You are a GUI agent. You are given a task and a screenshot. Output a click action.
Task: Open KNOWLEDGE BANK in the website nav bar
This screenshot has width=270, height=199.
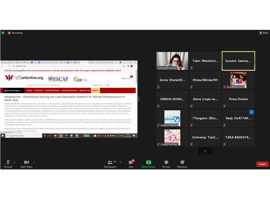(69, 90)
